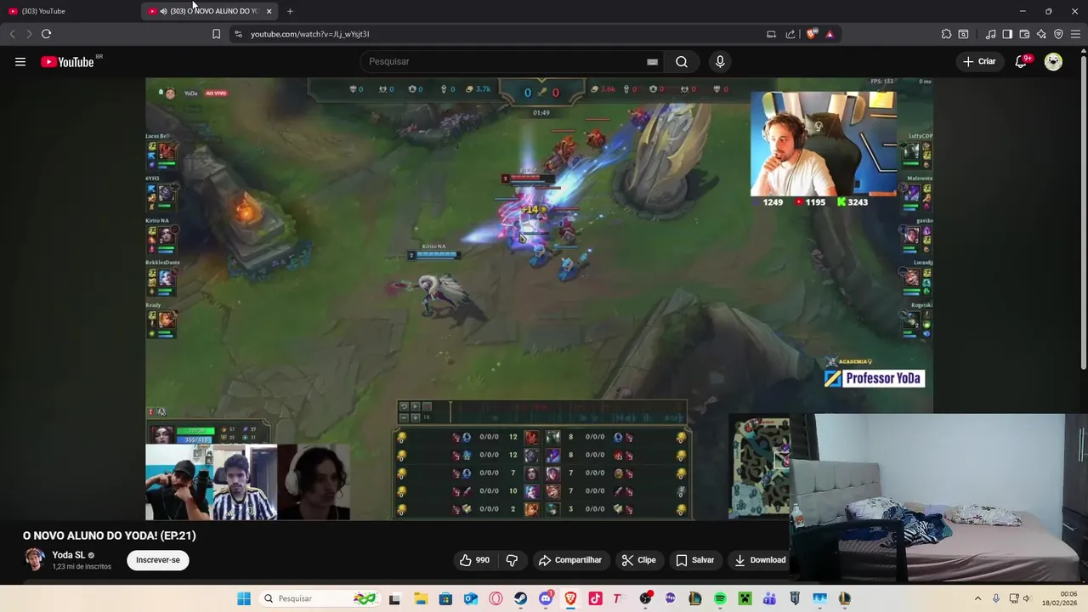Go to the YouTube home logo
The width and height of the screenshot is (1088, 612).
pos(68,61)
